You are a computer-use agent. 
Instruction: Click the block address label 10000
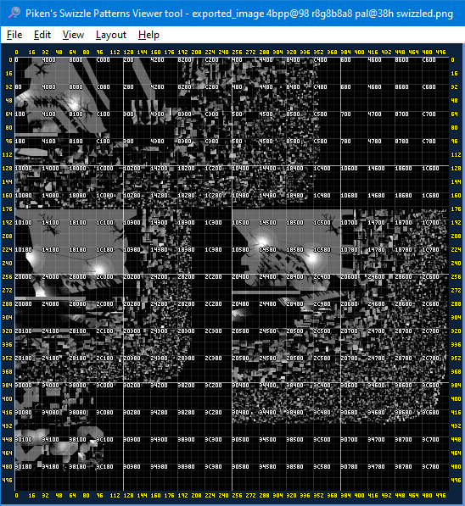coord(23,169)
